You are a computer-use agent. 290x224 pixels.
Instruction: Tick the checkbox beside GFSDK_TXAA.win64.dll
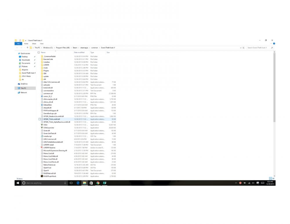(x=39, y=119)
